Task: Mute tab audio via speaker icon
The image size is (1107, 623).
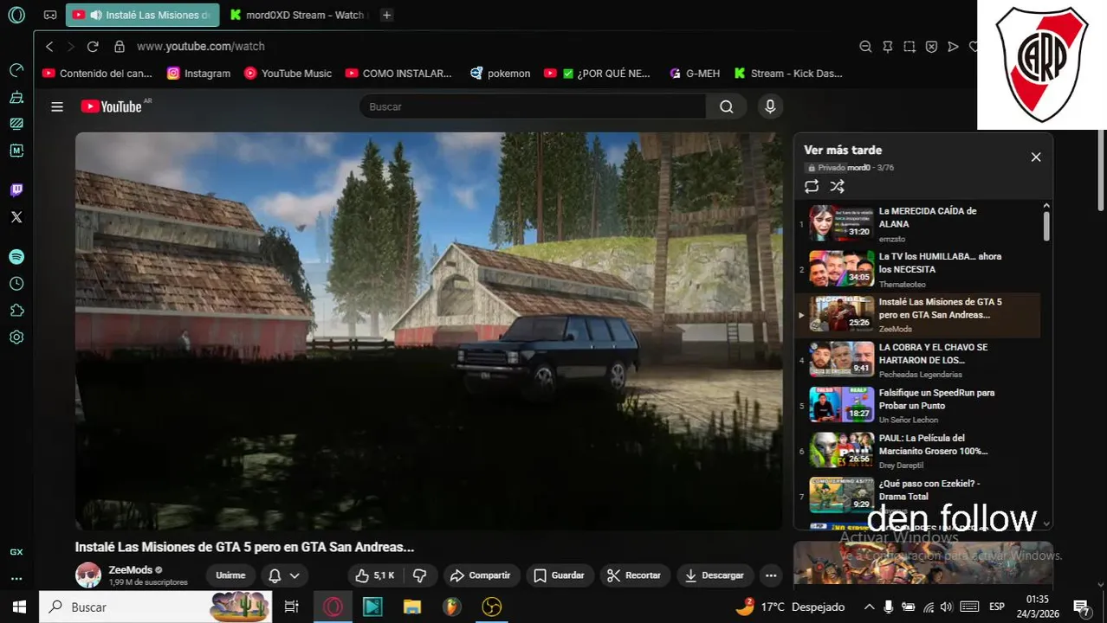Action: [95, 15]
